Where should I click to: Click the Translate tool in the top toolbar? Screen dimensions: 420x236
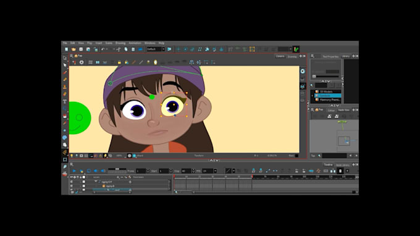[x=178, y=49]
